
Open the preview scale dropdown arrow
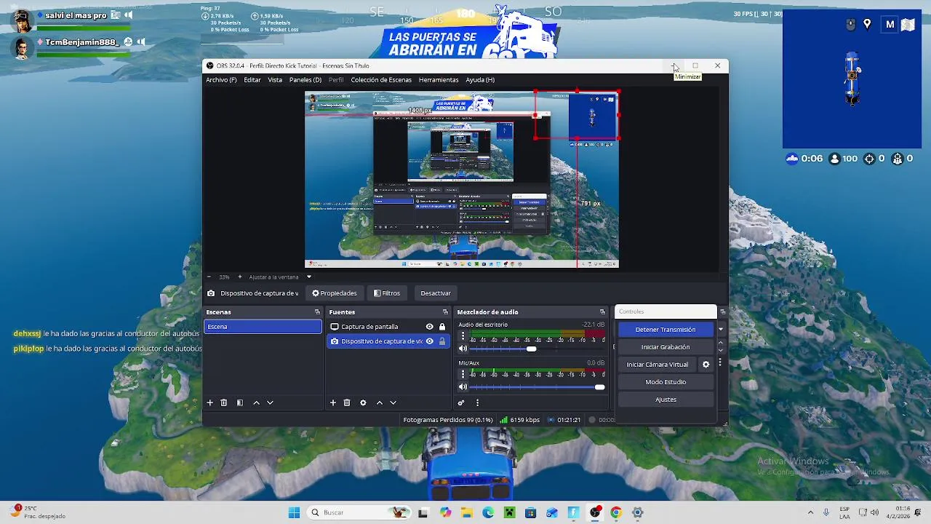[x=308, y=277]
